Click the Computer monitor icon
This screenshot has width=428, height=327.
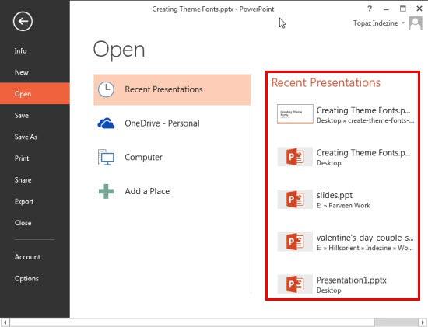click(x=106, y=157)
